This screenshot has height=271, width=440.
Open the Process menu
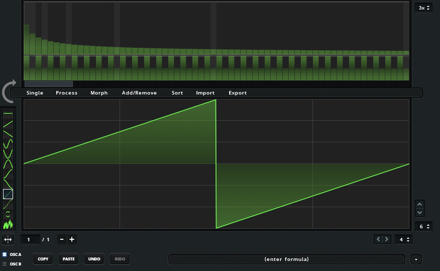66,93
